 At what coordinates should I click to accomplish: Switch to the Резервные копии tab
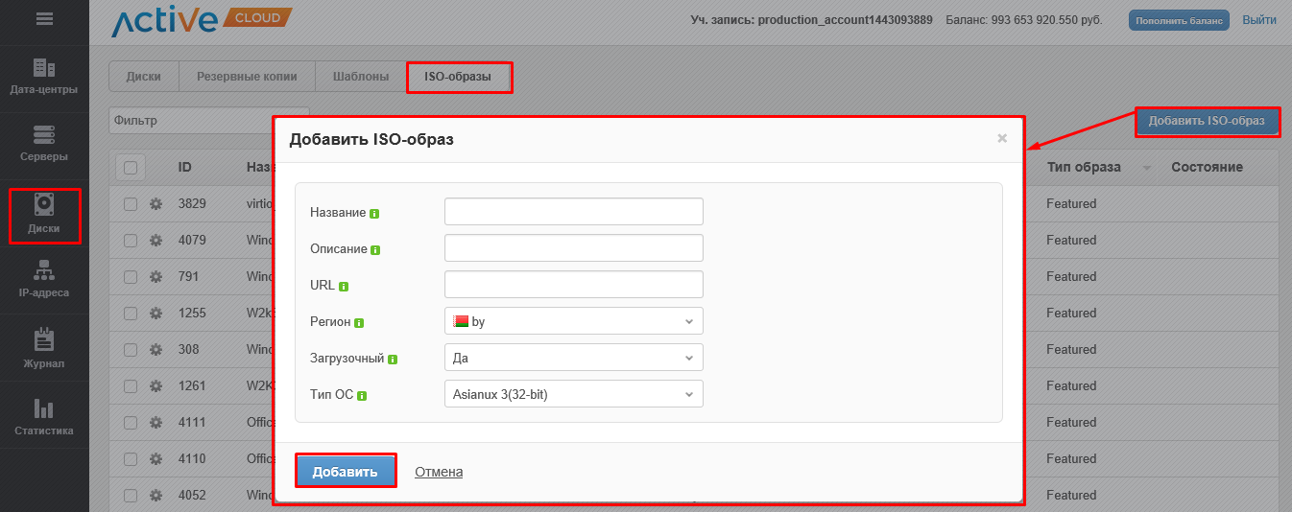(247, 77)
